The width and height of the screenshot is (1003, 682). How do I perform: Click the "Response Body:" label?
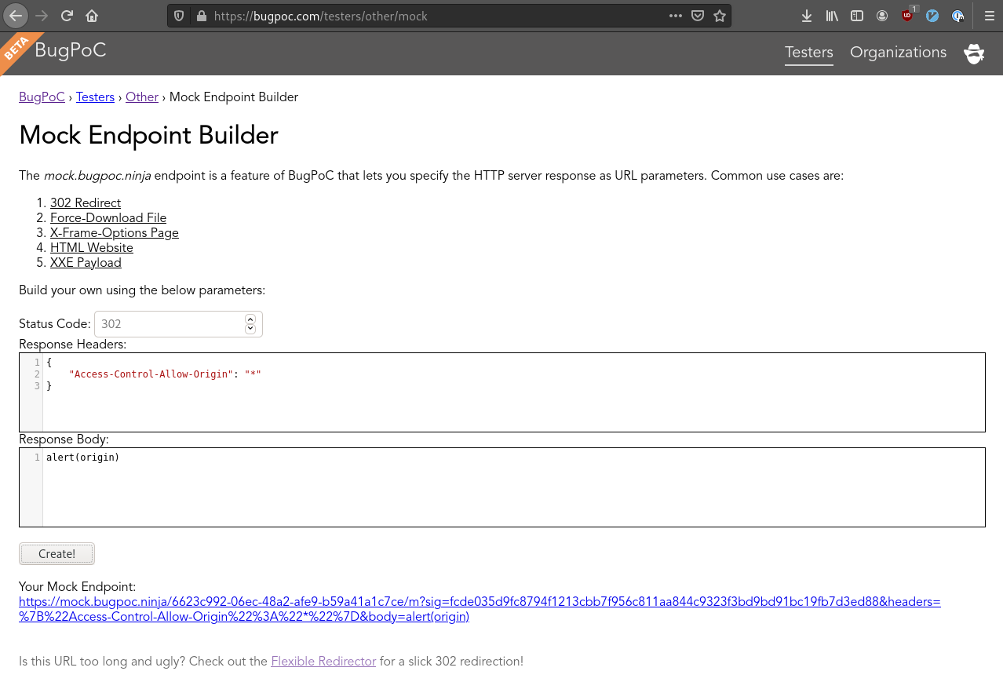[64, 439]
